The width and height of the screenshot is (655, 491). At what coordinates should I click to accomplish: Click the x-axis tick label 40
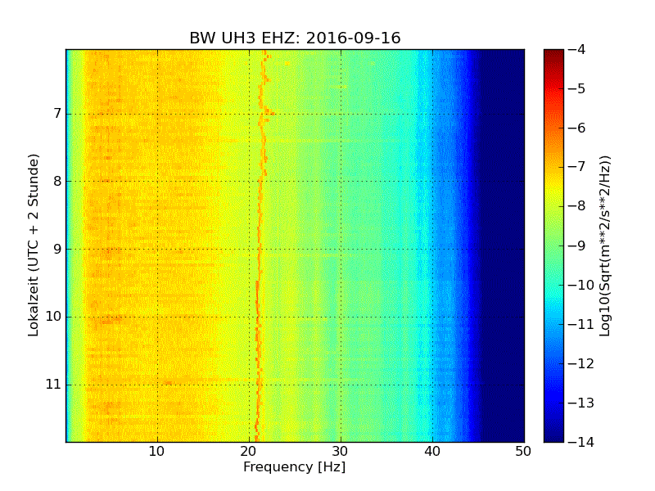point(432,452)
